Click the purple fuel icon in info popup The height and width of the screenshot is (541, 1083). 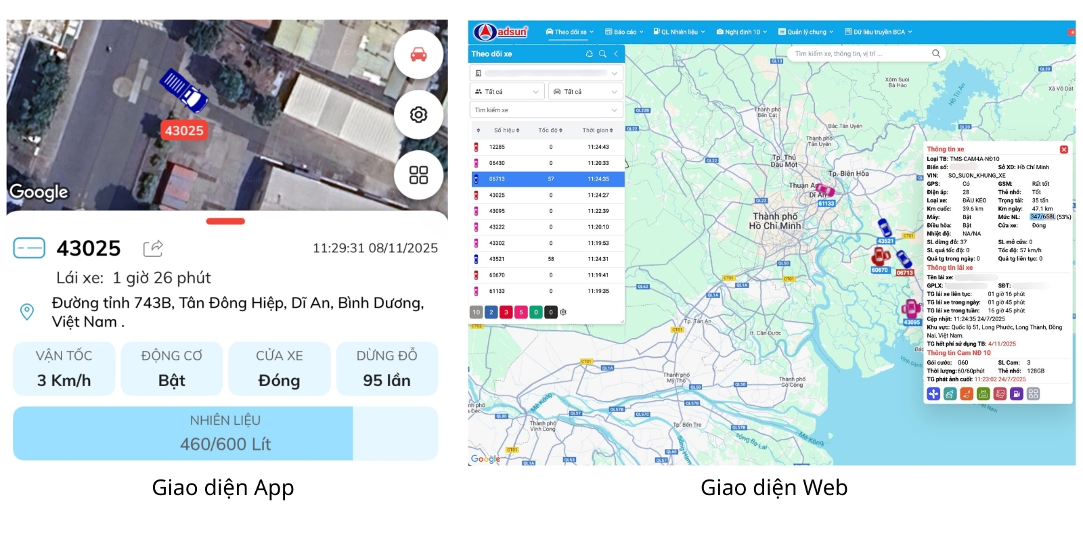point(1016,394)
